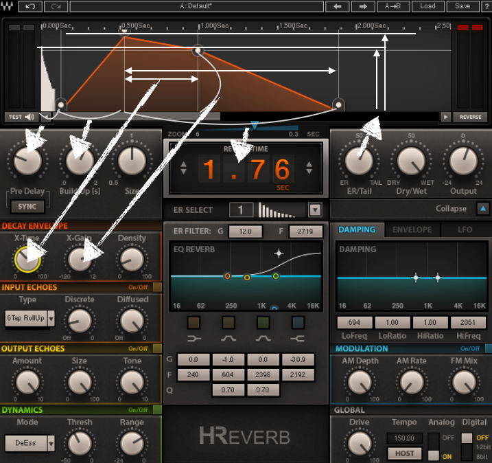Click the X-Time knob
Screen dimensions: 492x463
27,259
